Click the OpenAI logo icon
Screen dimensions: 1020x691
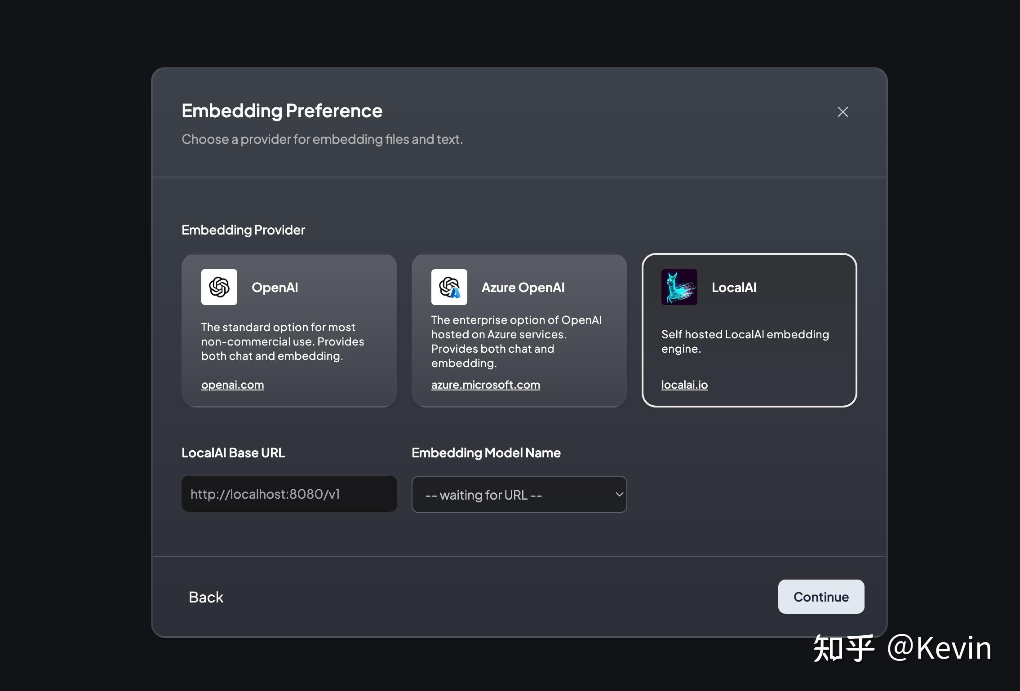click(x=219, y=287)
